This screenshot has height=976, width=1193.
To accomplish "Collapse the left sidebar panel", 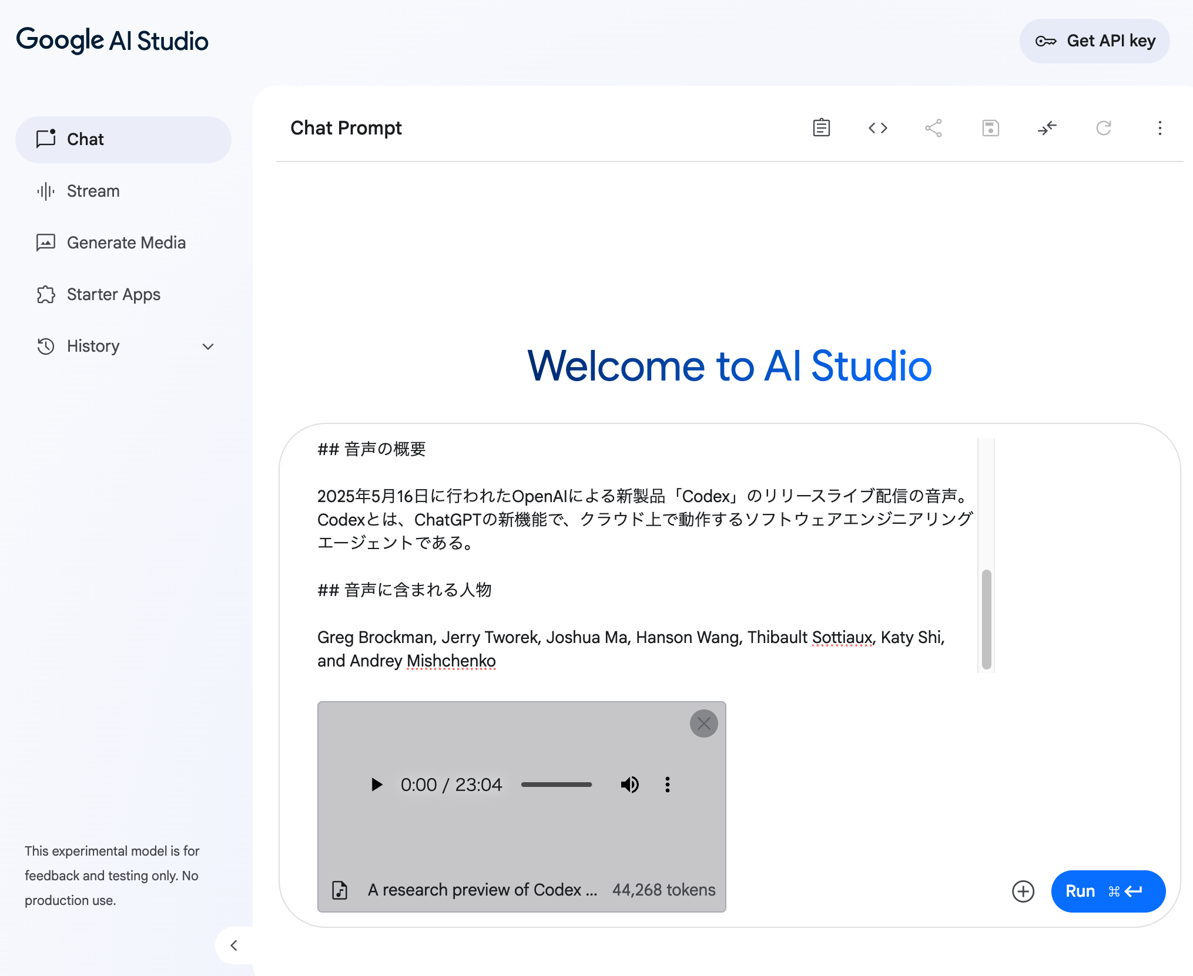I will 234,945.
